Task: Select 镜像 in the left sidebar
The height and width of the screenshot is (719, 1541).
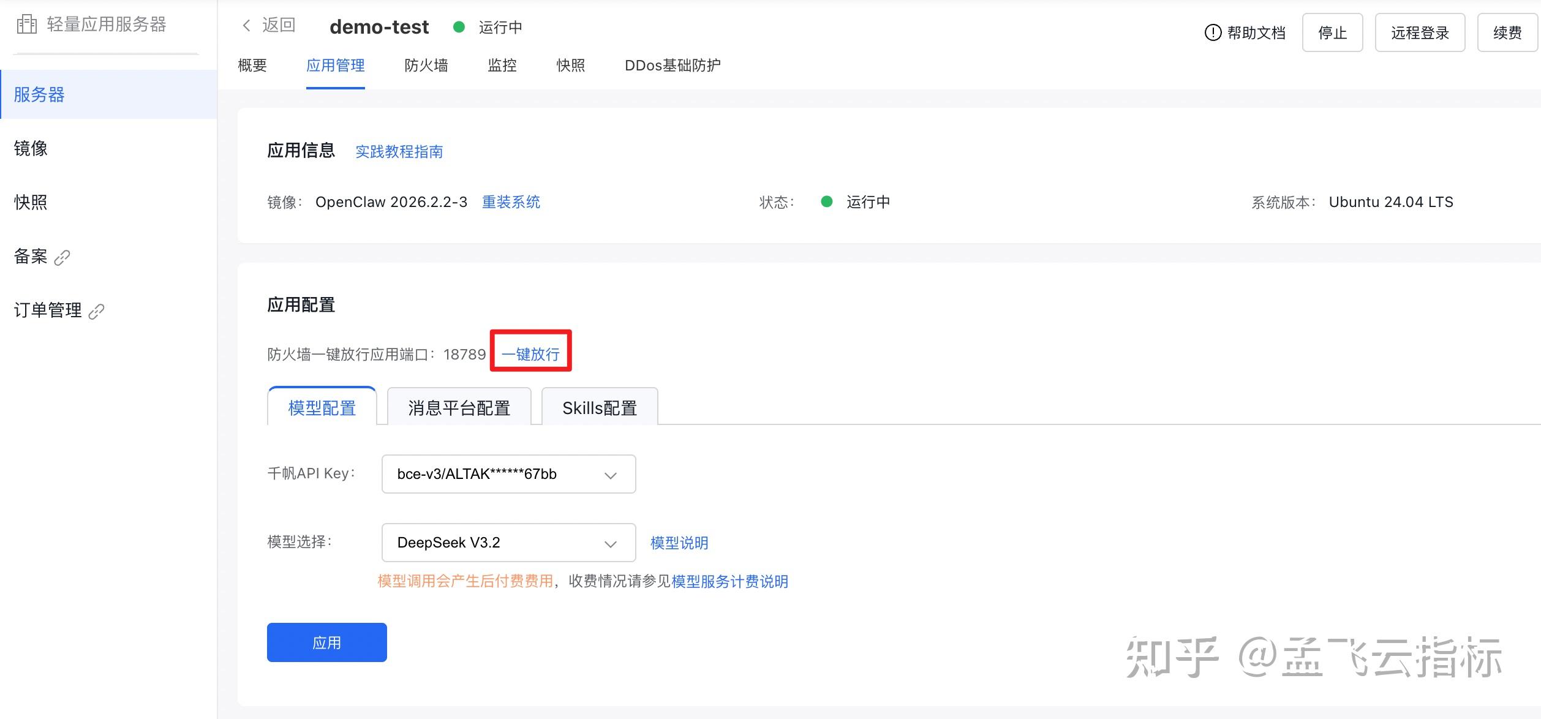Action: (31, 148)
